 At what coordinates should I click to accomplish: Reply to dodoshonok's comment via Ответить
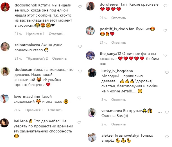coord(56,34)
